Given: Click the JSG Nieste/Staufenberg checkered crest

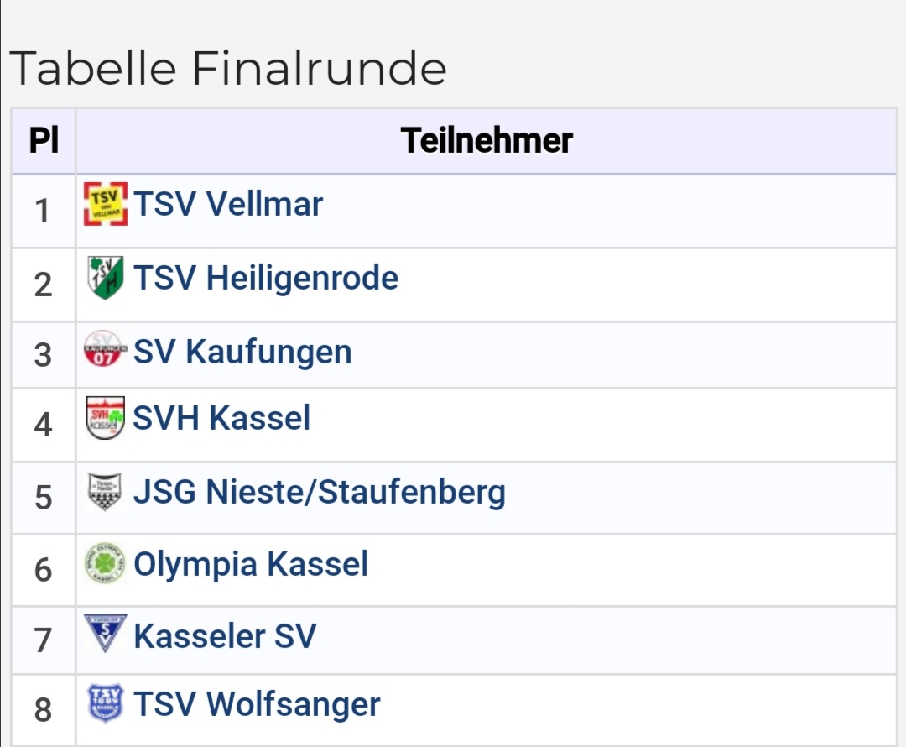Looking at the screenshot, I should (105, 492).
